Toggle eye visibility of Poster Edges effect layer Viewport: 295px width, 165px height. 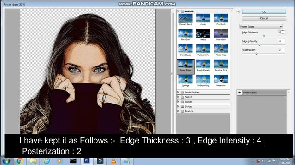pyautogui.click(x=239, y=93)
